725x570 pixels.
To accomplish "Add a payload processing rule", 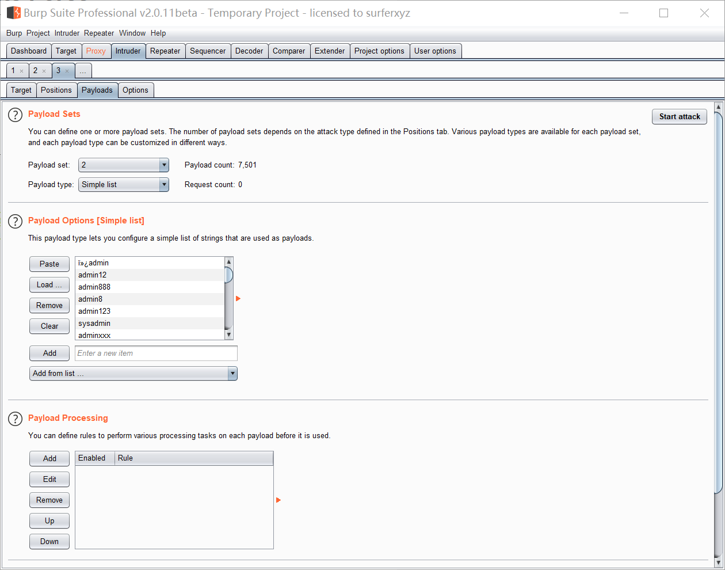I will (x=49, y=459).
